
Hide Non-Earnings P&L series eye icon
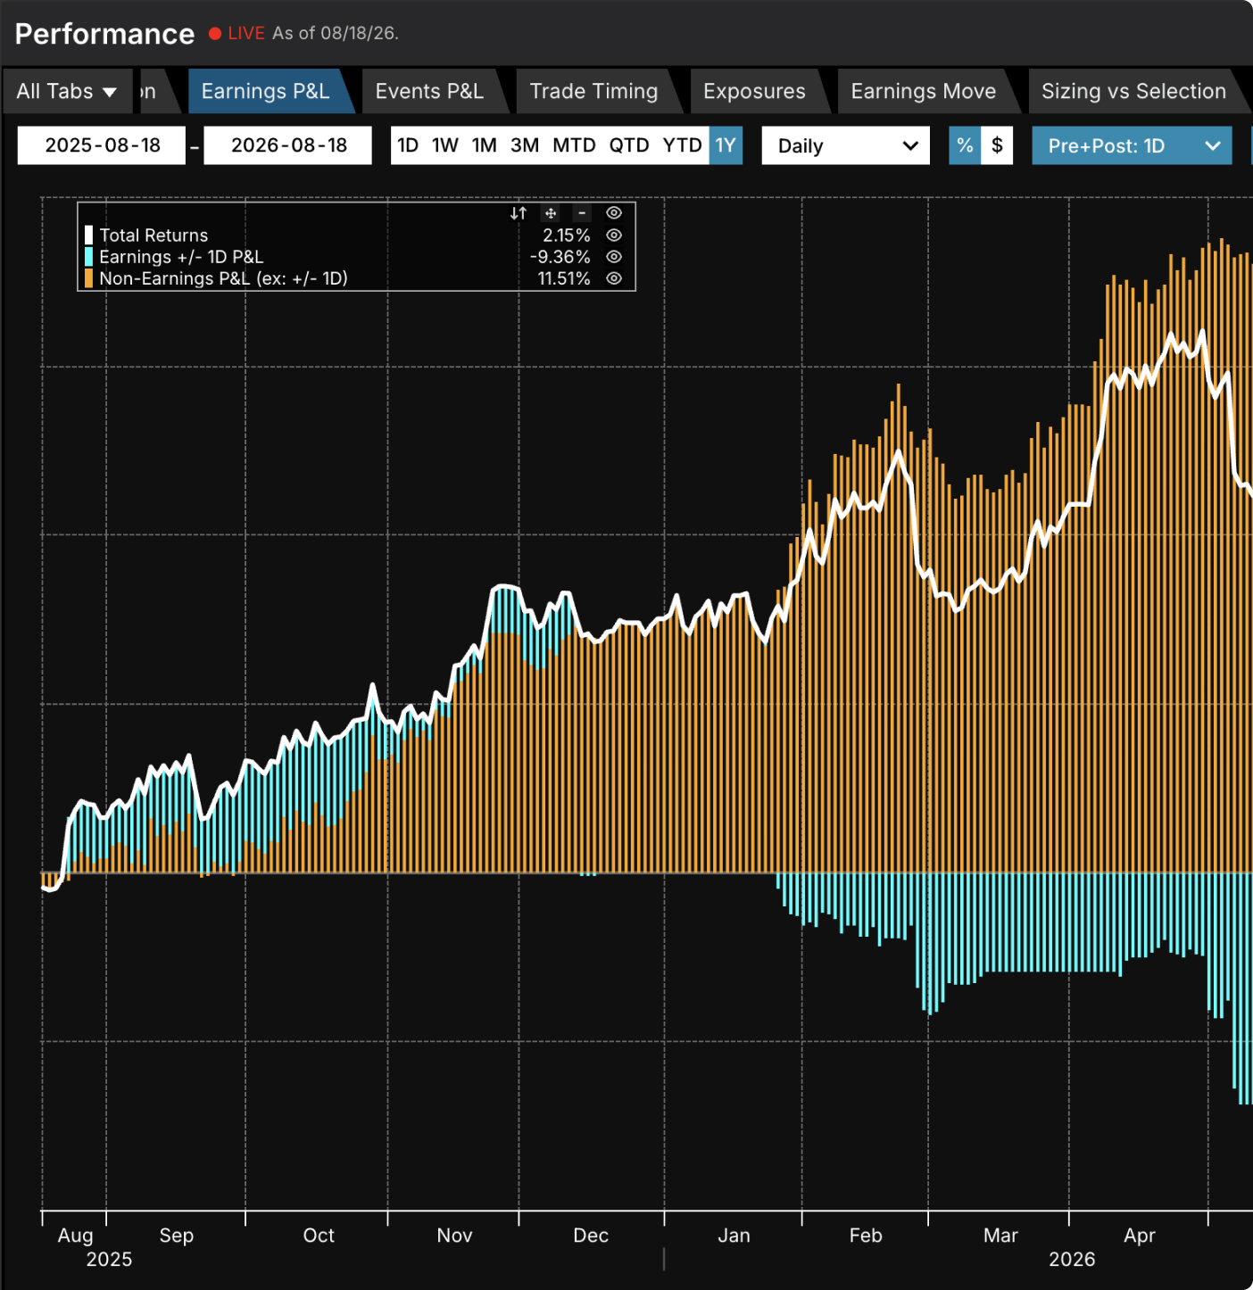[x=614, y=278]
